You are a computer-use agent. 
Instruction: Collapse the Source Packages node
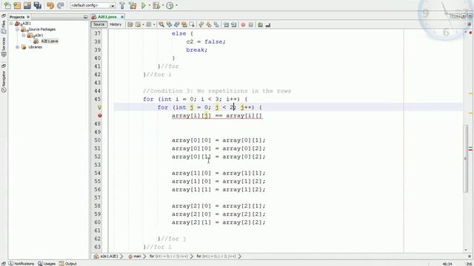coord(17,30)
